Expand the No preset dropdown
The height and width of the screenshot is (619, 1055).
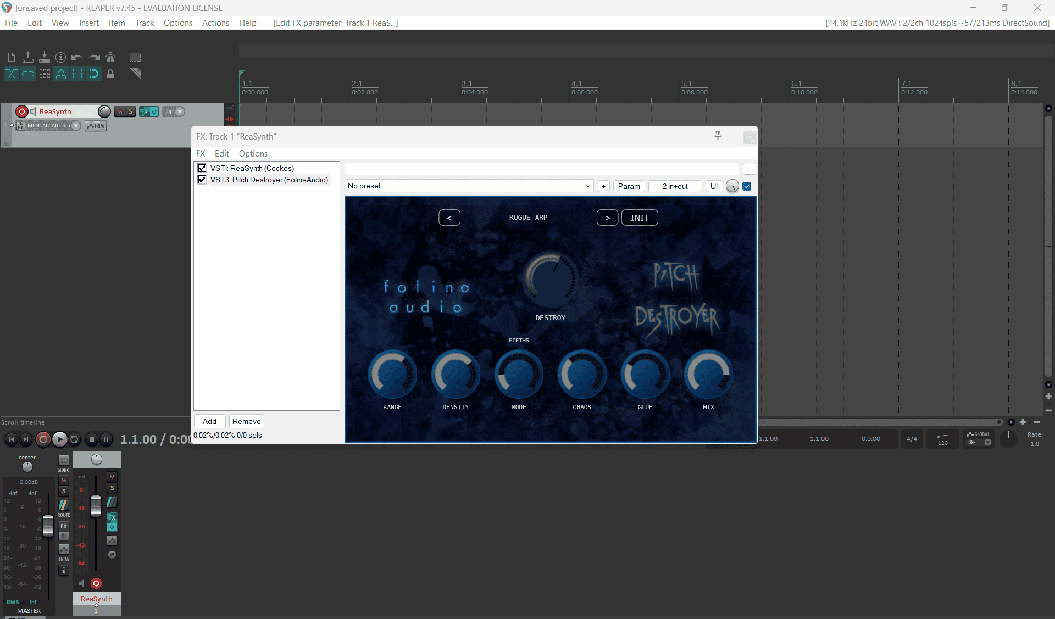pyautogui.click(x=469, y=186)
